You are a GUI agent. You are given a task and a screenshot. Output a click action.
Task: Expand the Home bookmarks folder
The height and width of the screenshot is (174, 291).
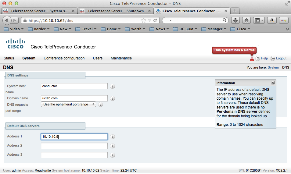111,29
